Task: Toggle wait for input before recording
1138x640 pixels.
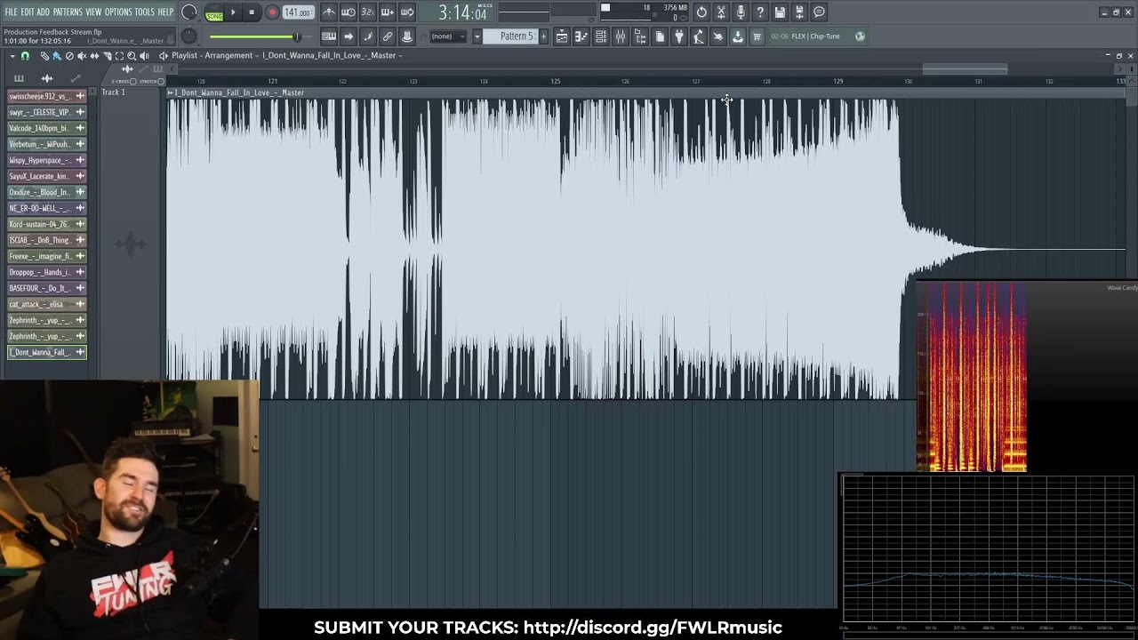Action: 349,12
